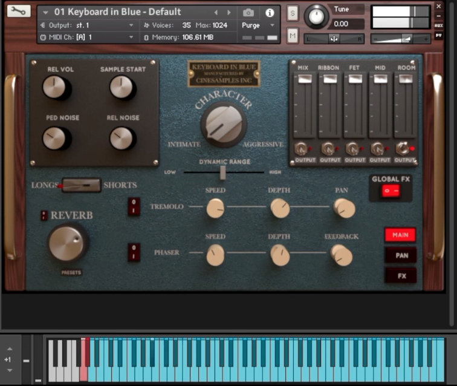Click the ROOM fader handle

click(406, 79)
